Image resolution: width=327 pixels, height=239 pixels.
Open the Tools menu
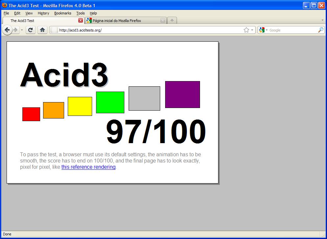point(81,13)
